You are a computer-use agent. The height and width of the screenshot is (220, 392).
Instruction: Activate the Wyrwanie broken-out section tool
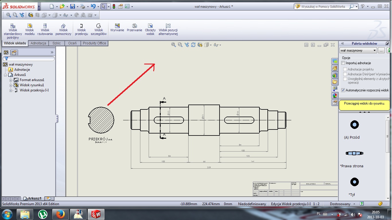[x=117, y=28]
